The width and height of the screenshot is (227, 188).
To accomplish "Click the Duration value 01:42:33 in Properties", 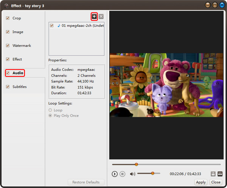I will [x=84, y=93].
